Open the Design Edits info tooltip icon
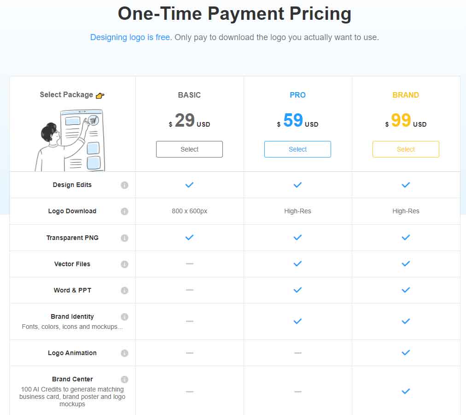The height and width of the screenshot is (415, 466). pyautogui.click(x=124, y=185)
